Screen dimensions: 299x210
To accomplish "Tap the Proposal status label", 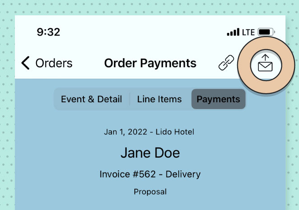I will coord(150,192).
